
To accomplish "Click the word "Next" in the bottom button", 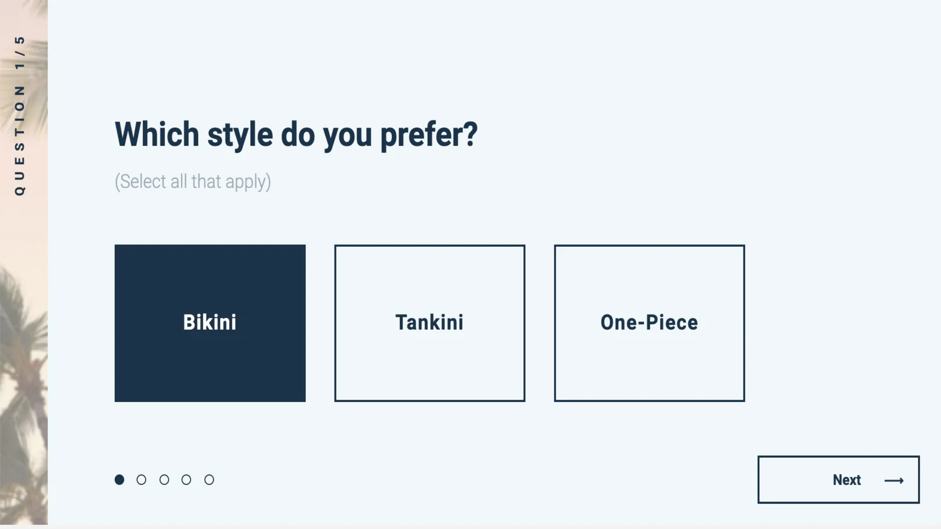I will tap(846, 480).
